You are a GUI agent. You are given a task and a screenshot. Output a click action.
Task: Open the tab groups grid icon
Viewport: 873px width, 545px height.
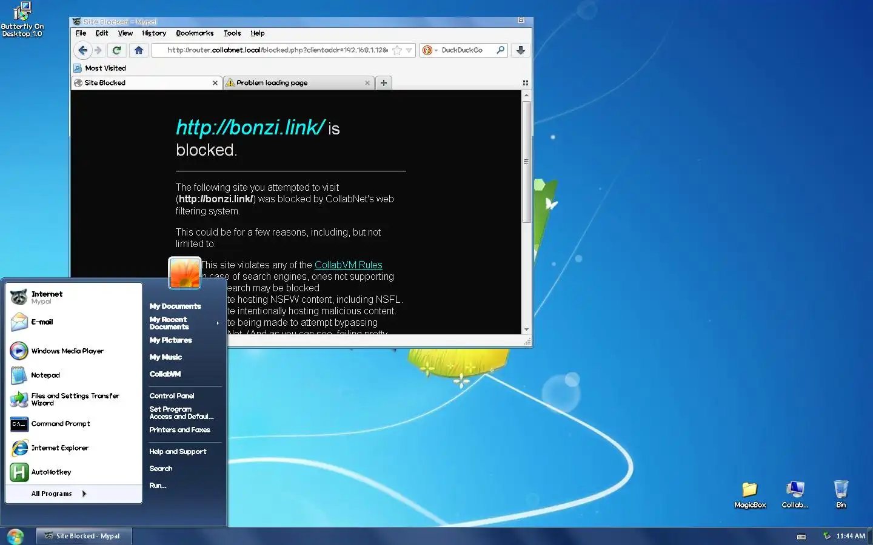pyautogui.click(x=526, y=83)
